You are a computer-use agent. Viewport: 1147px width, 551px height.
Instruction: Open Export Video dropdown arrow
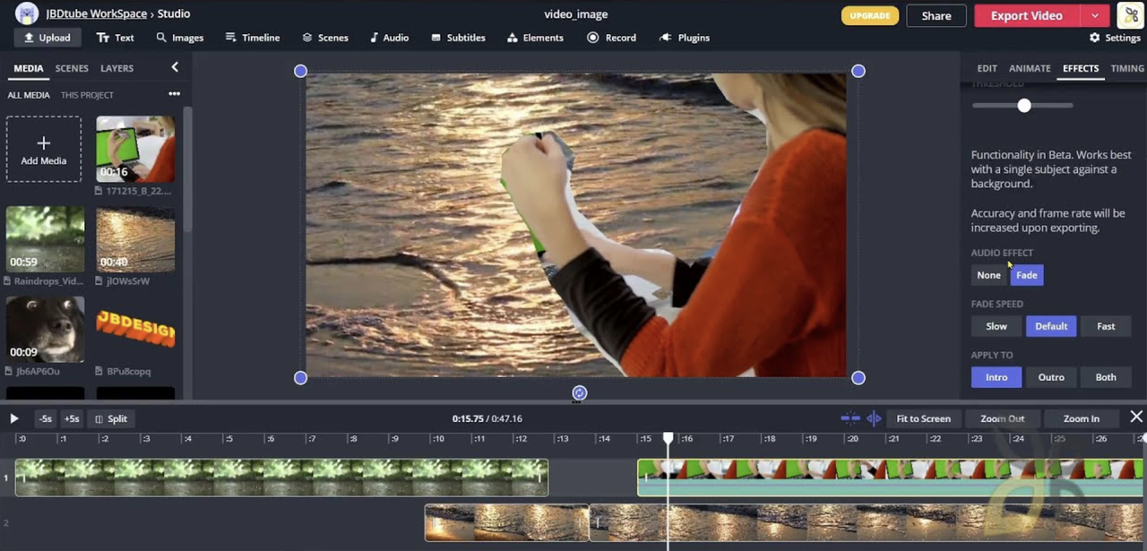point(1095,15)
